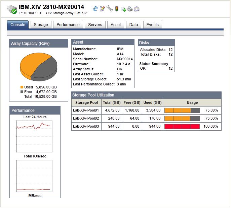Image resolution: width=231 pixels, height=208 pixels.
Task: Click the Used (GB) column header
Action: [152, 102]
